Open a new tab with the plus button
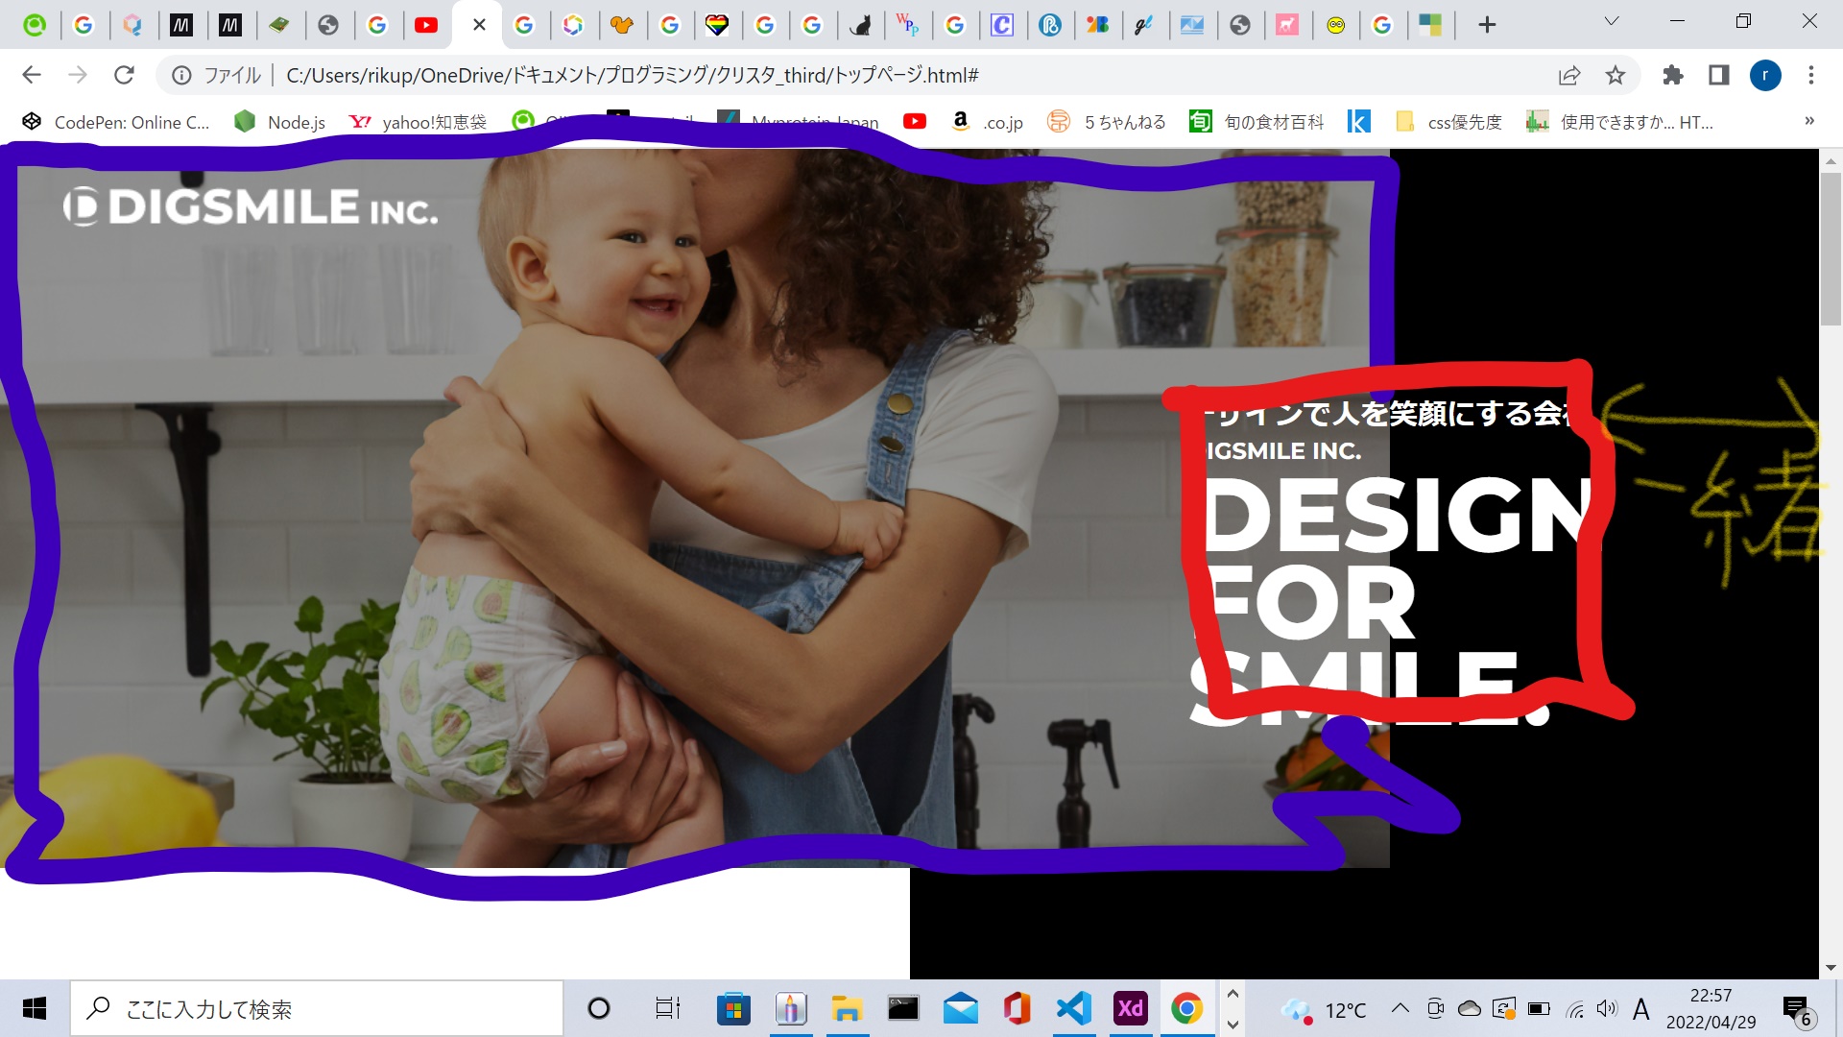This screenshot has height=1037, width=1843. [x=1486, y=25]
